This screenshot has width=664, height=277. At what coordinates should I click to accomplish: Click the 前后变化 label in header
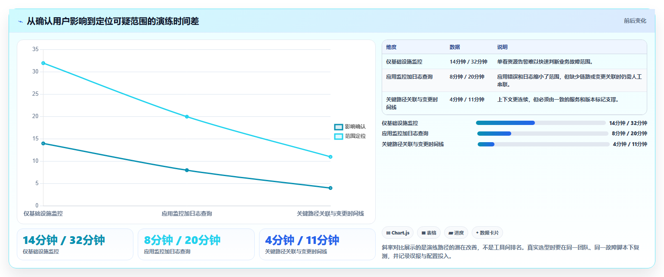pos(635,21)
